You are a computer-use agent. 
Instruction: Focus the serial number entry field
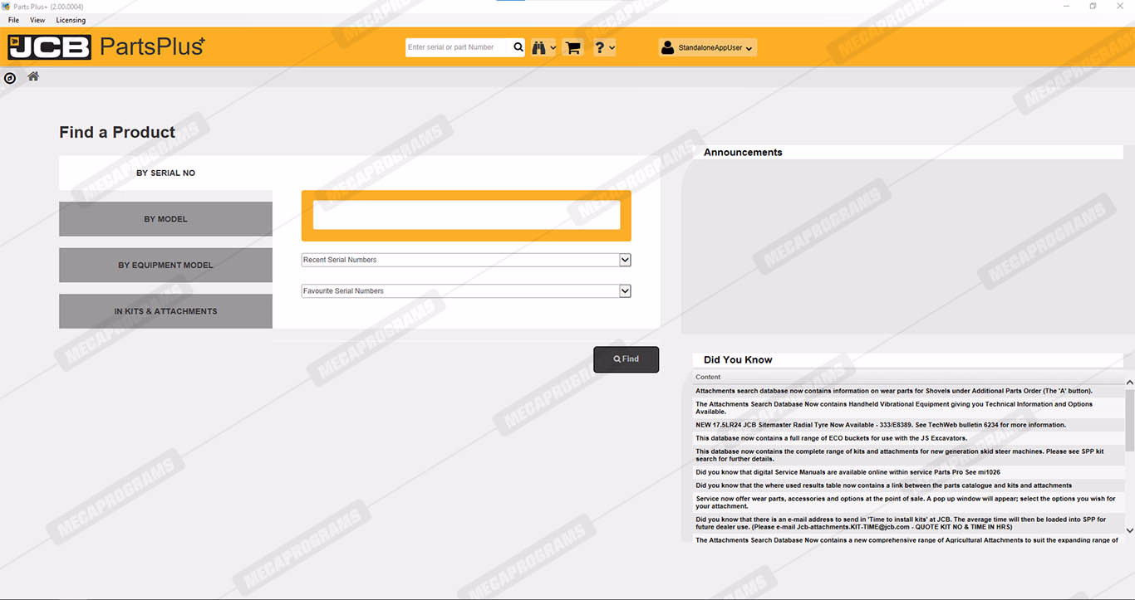(x=466, y=215)
